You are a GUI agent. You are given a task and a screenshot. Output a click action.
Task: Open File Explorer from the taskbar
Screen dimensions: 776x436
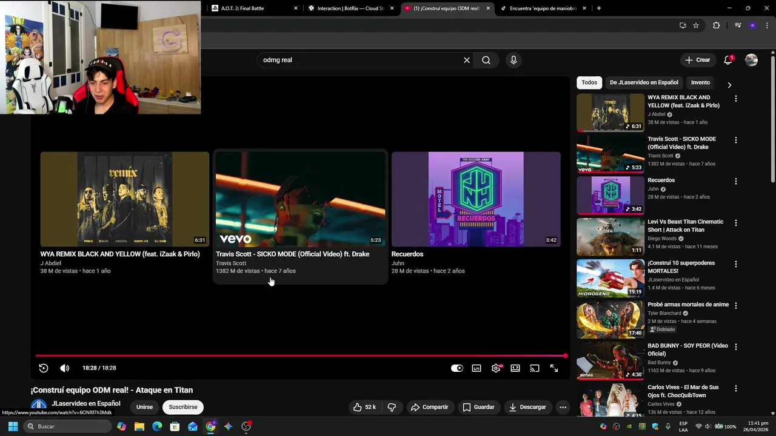click(139, 426)
